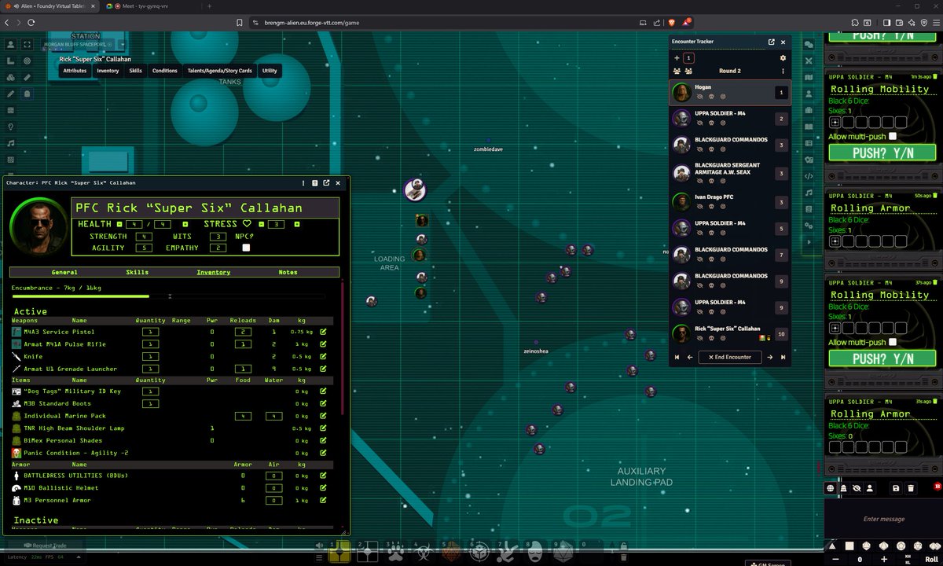Screen dimensions: 943x566
Task: Open the Encounter Tracker three-dot menu
Action: (x=783, y=71)
